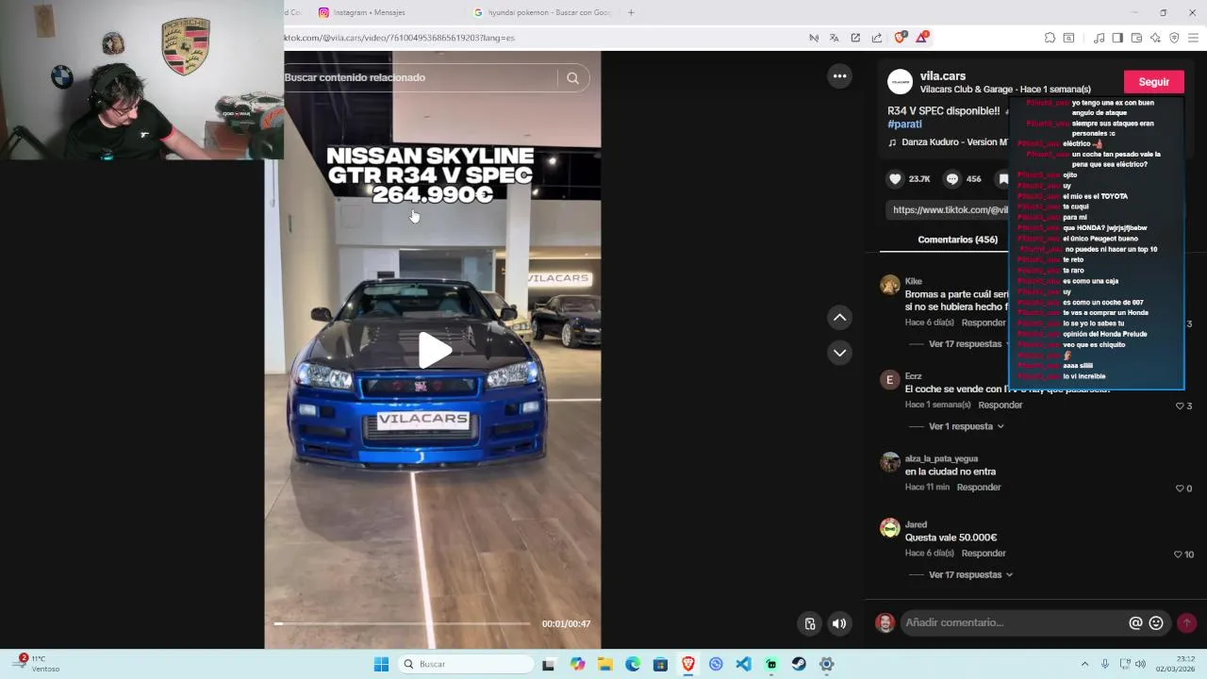Open the Danza Kuduro music link
The image size is (1207, 679).
tap(948, 142)
